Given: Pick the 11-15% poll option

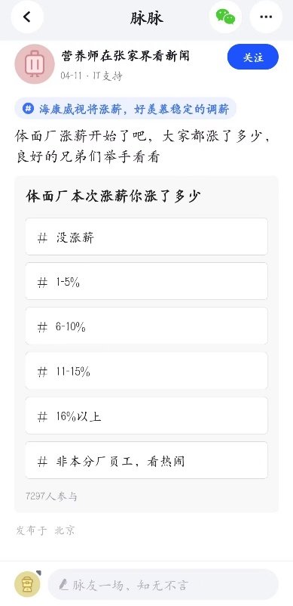Looking at the screenshot, I should click(146, 371).
